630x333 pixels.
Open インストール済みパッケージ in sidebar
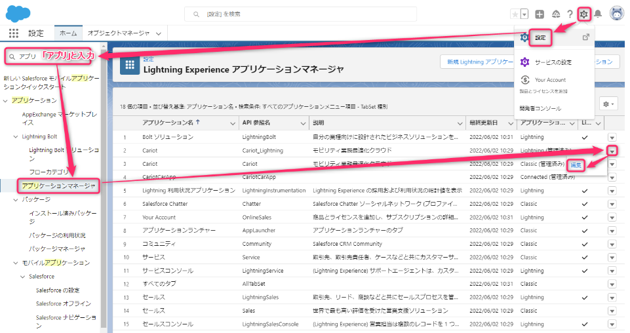pyautogui.click(x=63, y=217)
